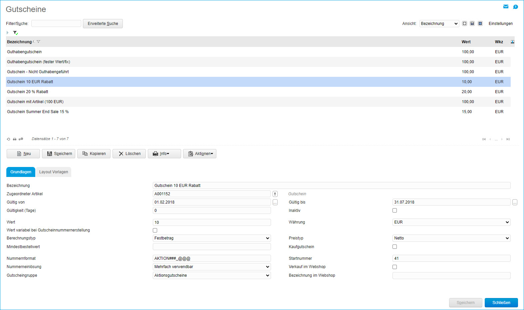Select Gutschein mit Artikel (100 EUR) row

[258, 102]
